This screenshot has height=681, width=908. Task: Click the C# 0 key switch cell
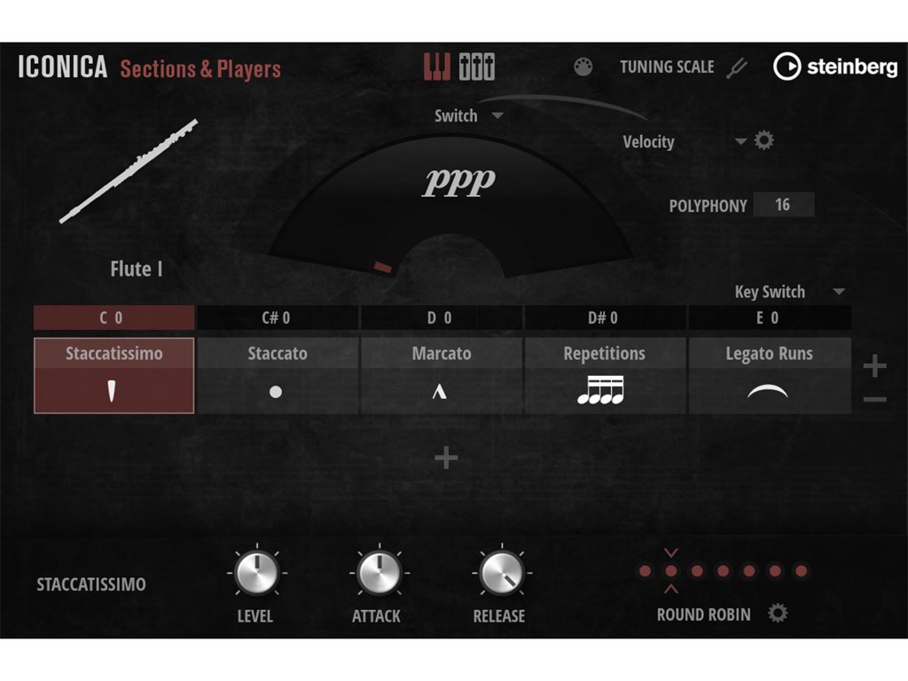point(278,317)
